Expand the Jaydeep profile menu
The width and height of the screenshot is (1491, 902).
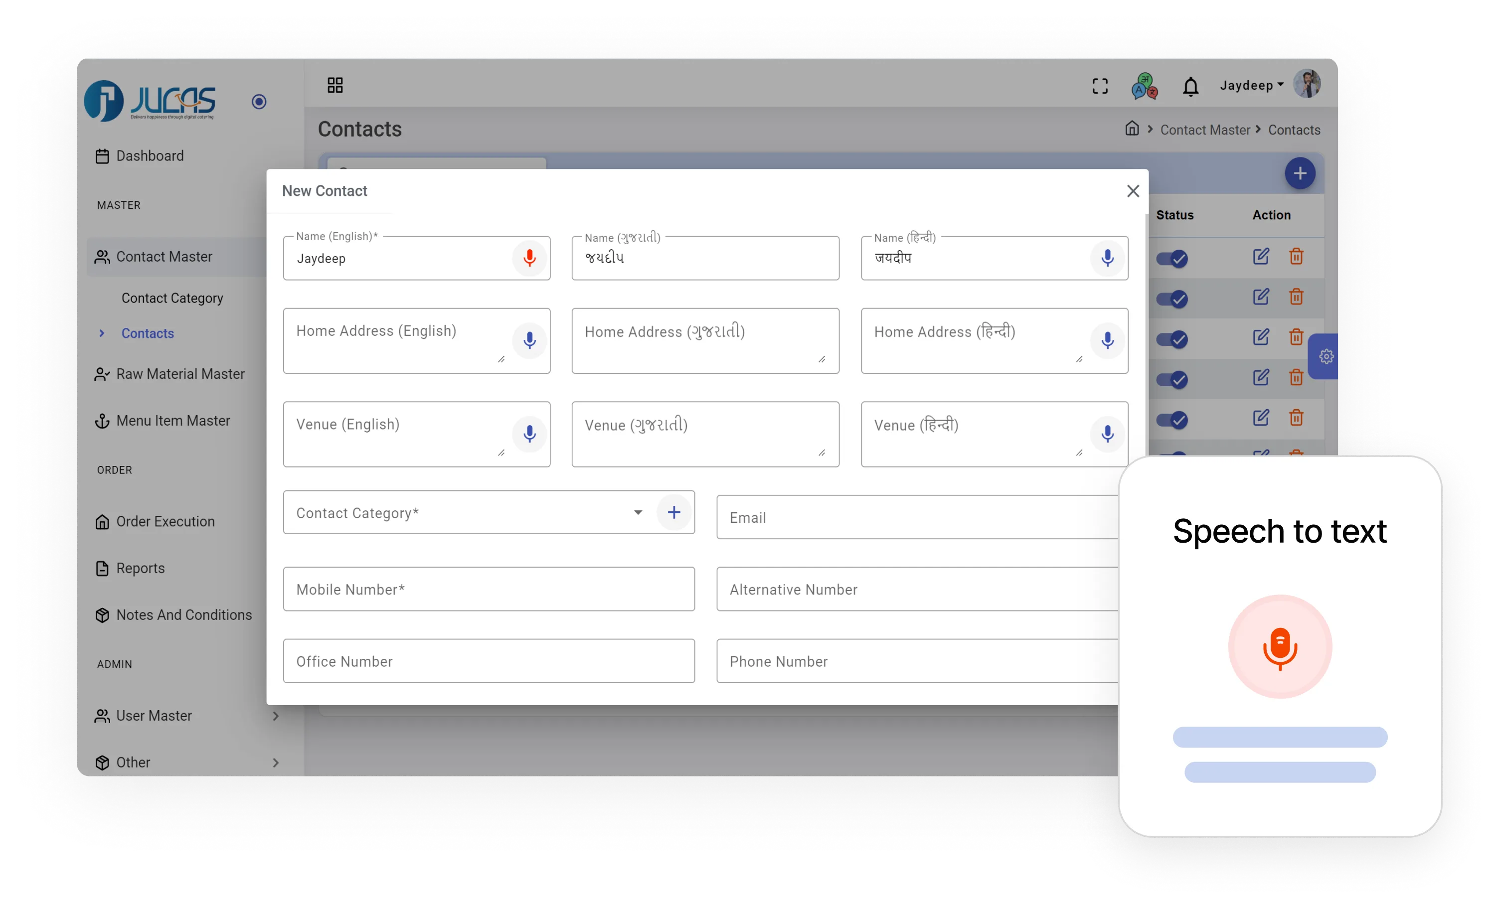click(1250, 85)
